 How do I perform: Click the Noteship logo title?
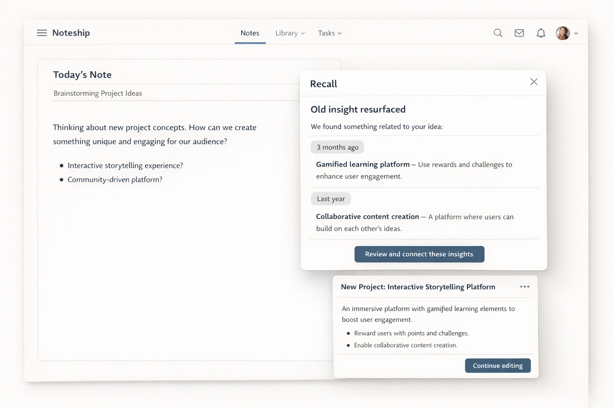tap(71, 33)
